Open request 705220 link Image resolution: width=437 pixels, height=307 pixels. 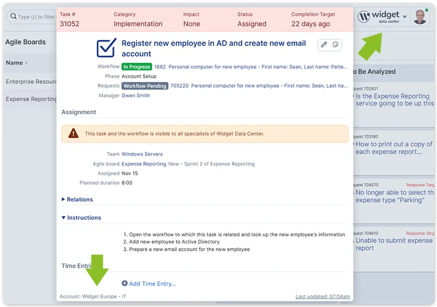click(259, 86)
